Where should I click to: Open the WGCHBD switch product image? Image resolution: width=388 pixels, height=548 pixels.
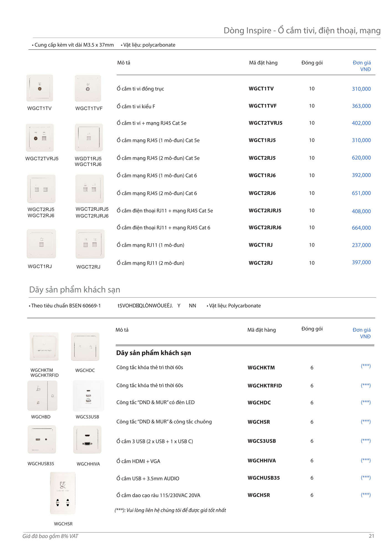[x=42, y=396]
